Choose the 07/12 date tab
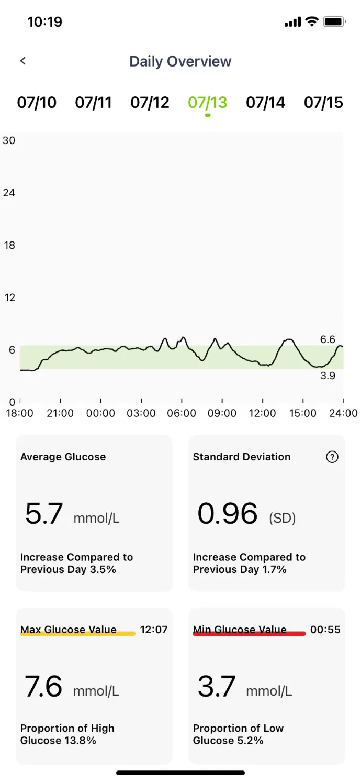Screen dimensions: 361x782 [x=150, y=102]
